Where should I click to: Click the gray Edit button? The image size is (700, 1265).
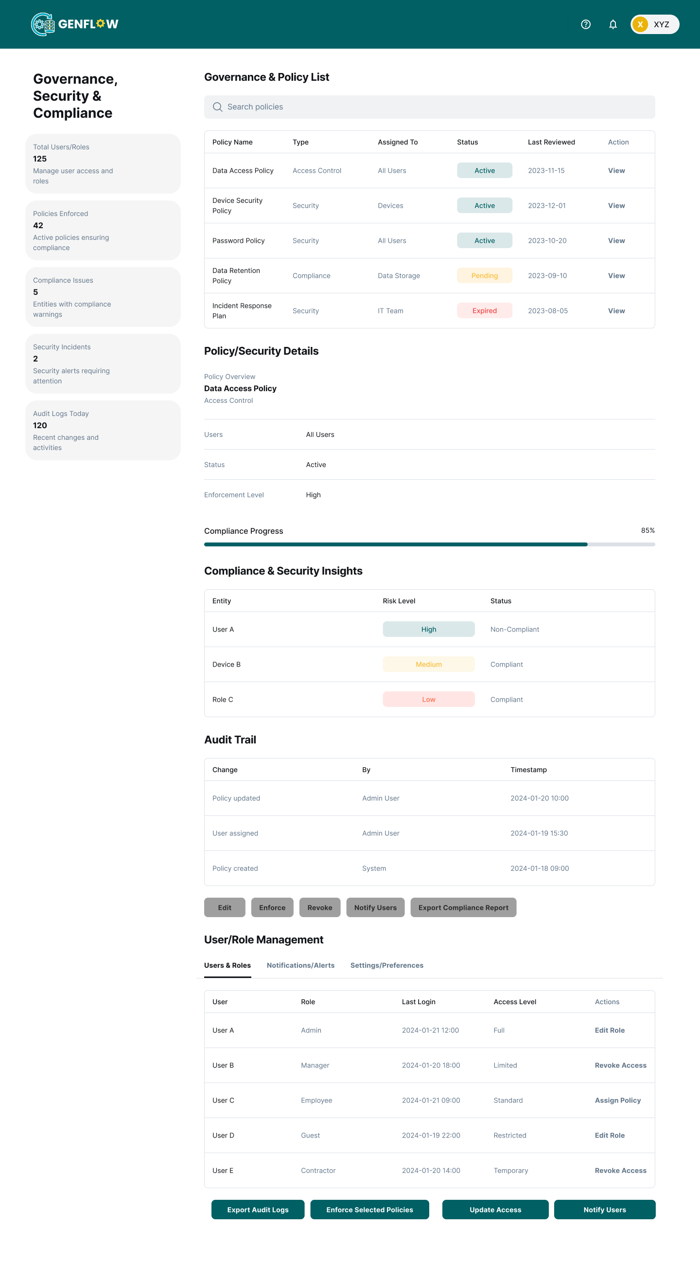pyautogui.click(x=225, y=907)
